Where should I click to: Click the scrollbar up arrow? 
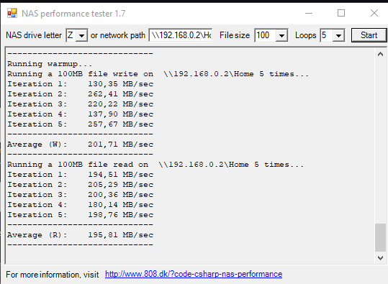pos(380,54)
